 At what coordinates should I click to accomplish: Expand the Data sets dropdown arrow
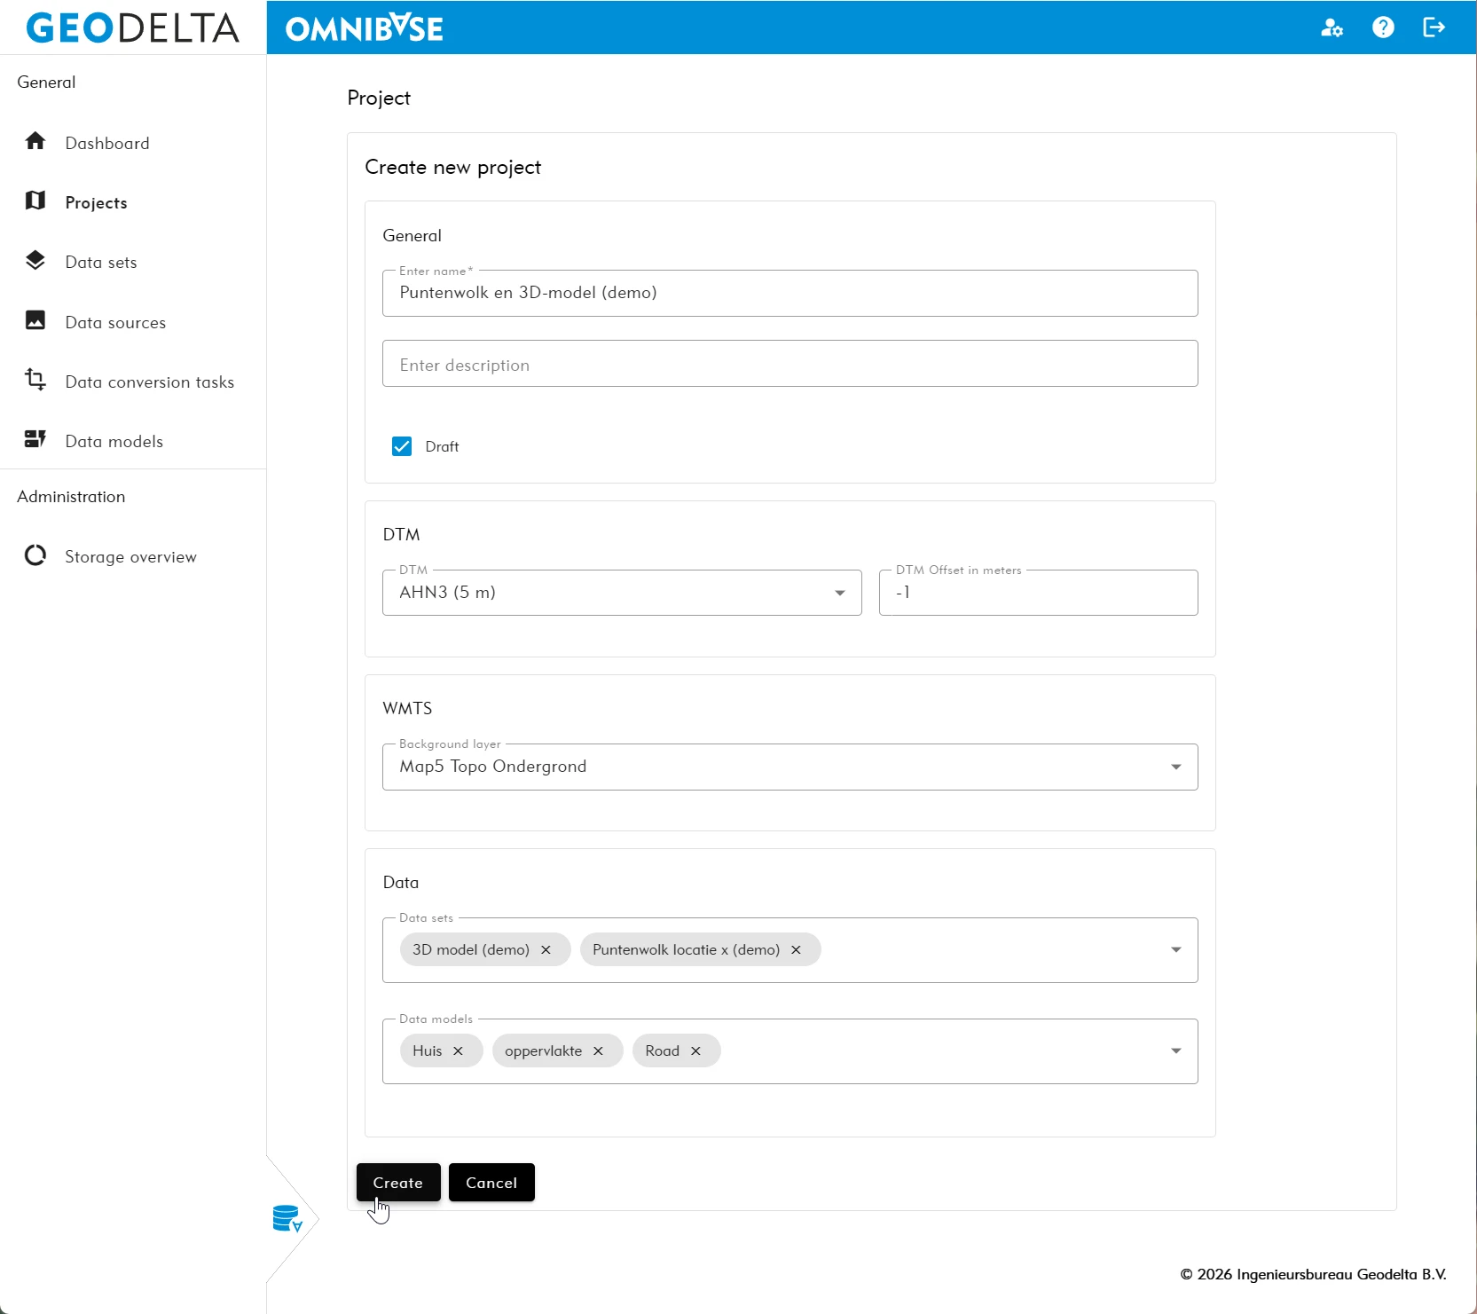coord(1175,950)
